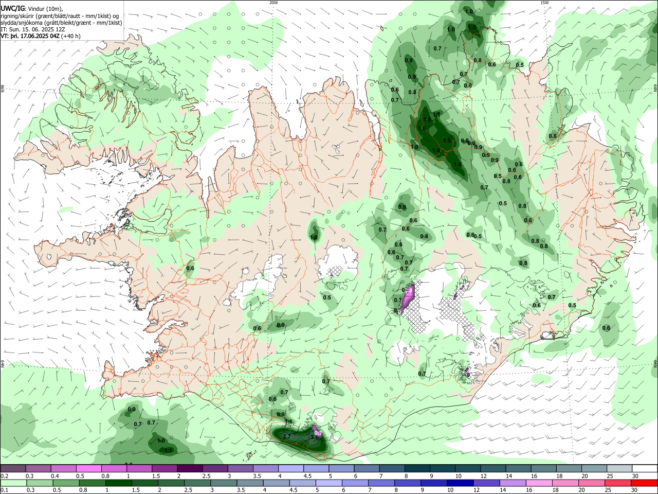
Task: Pick the dull purple 0.2 swatch in the upper legend row
Action: (x=13, y=469)
